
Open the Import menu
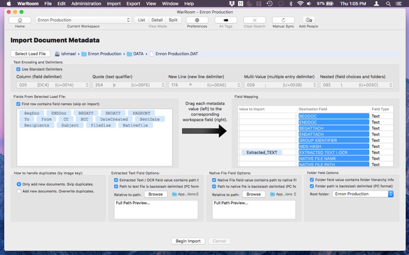(113, 4)
